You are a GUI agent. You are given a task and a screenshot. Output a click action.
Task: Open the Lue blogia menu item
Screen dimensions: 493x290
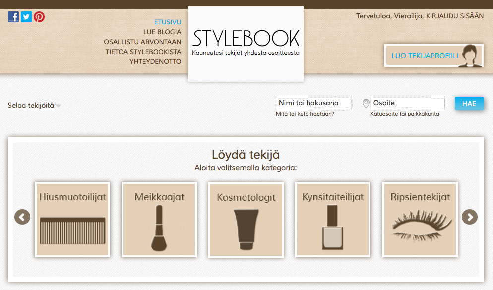coord(162,32)
